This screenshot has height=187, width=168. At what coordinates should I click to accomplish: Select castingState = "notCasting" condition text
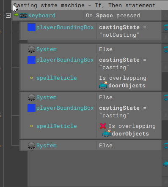(x=123, y=31)
